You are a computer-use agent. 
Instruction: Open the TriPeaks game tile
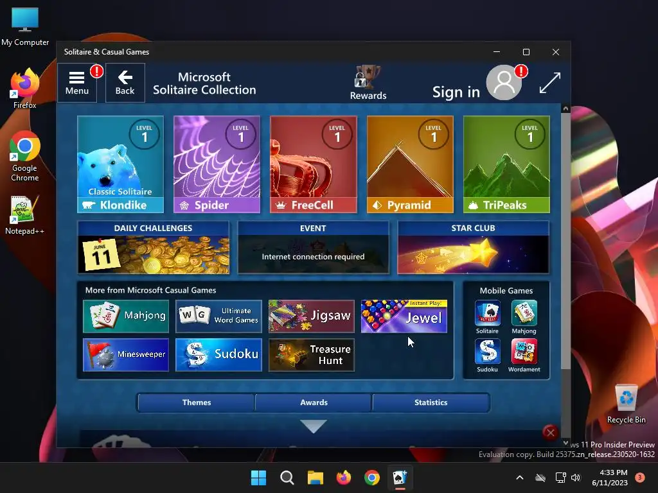click(506, 164)
